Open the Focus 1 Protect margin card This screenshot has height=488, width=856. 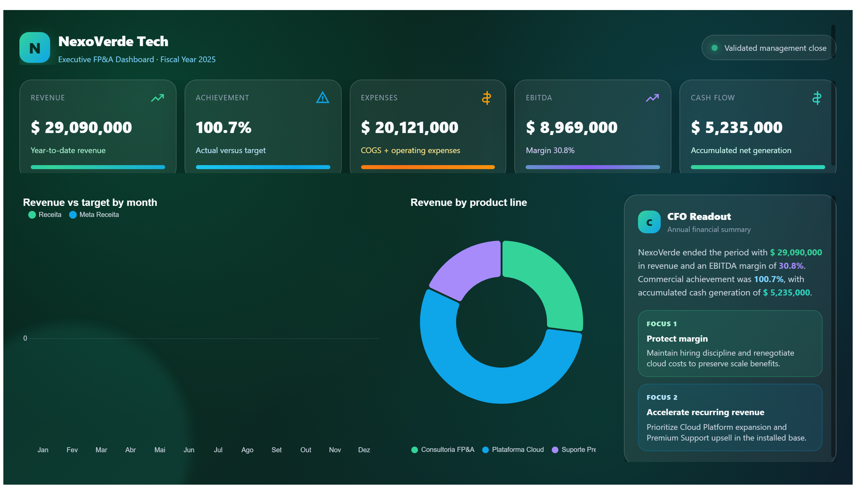click(x=730, y=344)
